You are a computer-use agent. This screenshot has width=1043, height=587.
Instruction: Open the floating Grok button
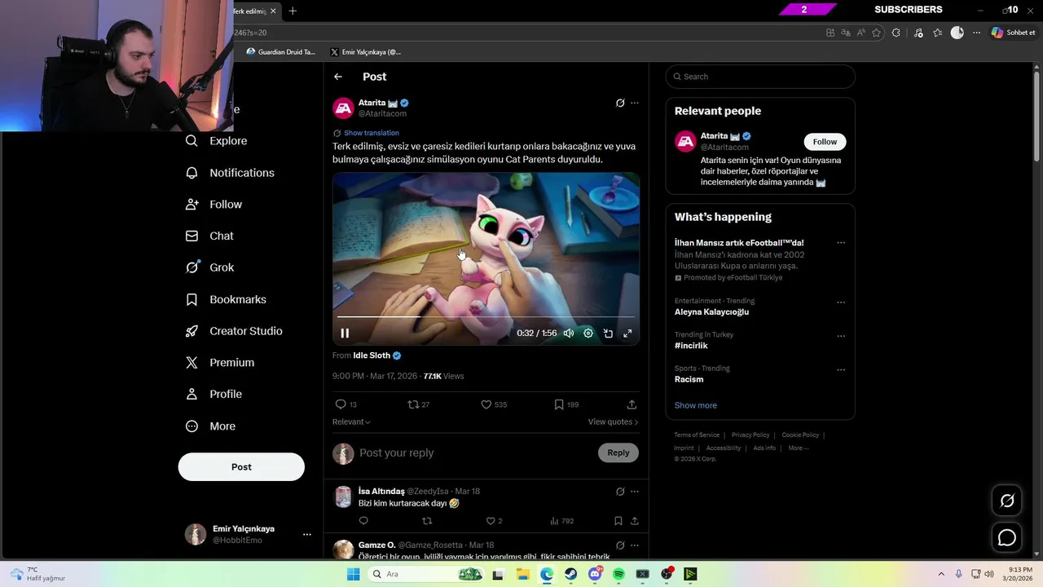1007,501
